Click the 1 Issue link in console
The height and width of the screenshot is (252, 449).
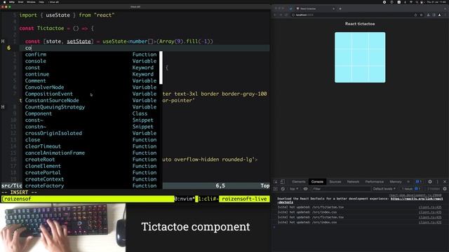[x=411, y=189]
